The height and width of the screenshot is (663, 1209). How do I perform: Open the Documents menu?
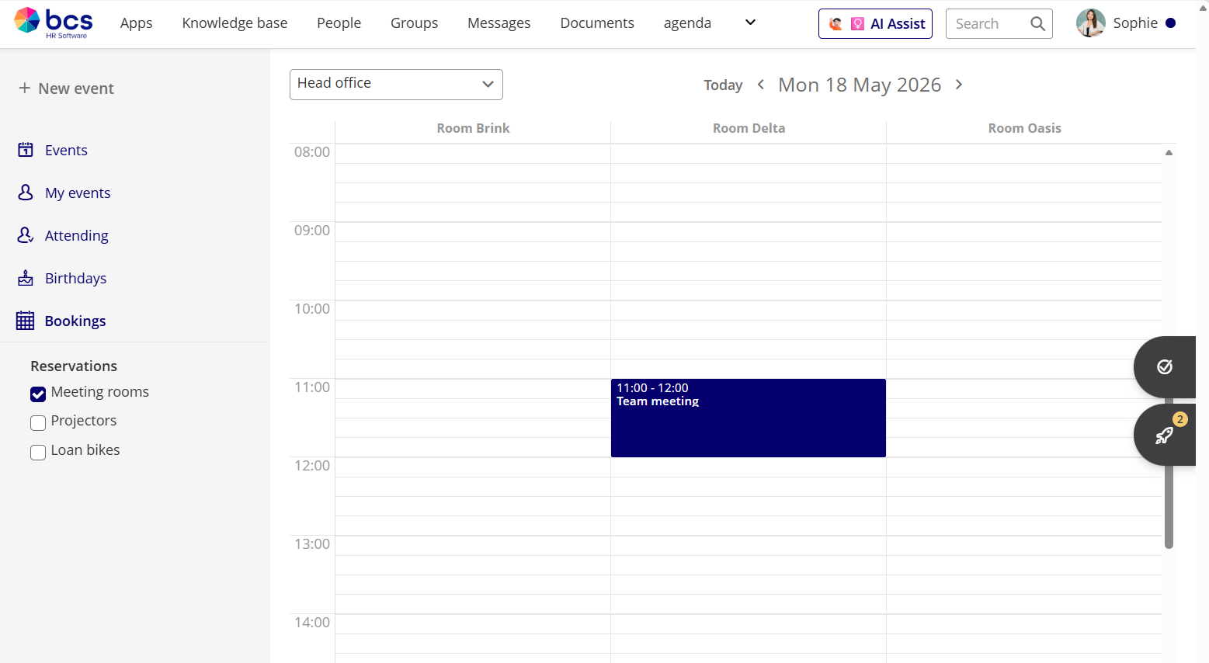[597, 23]
